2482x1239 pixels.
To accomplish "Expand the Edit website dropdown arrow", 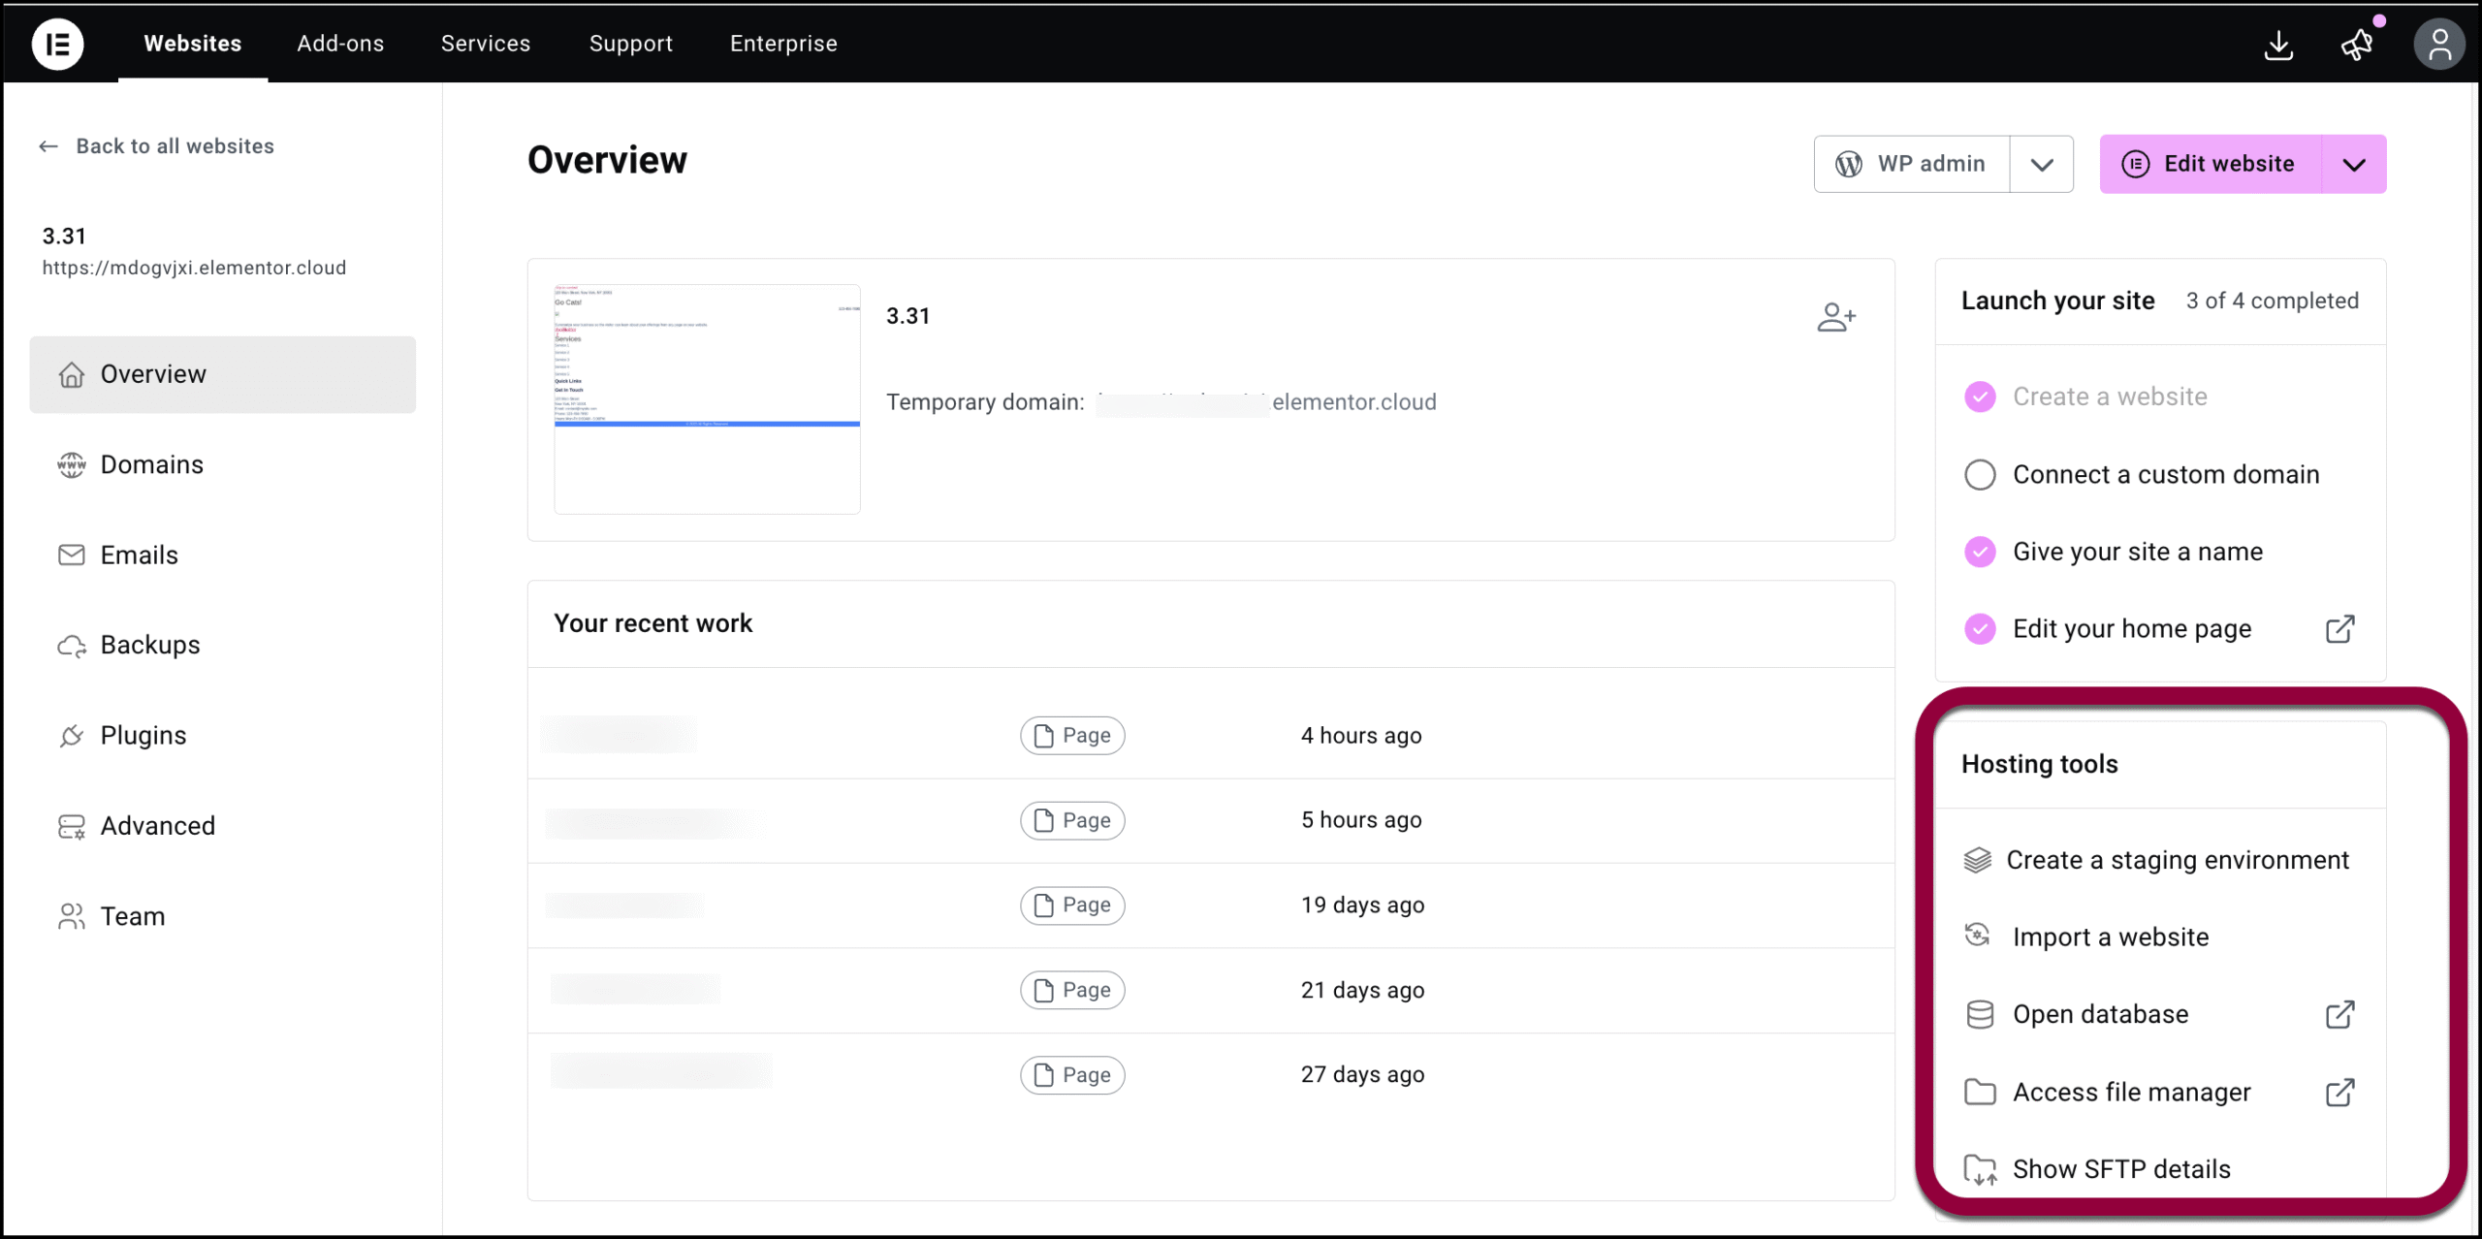I will pos(2354,164).
